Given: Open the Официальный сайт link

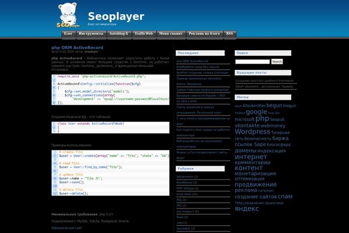Looking at the screenshot, I should tap(66, 228).
